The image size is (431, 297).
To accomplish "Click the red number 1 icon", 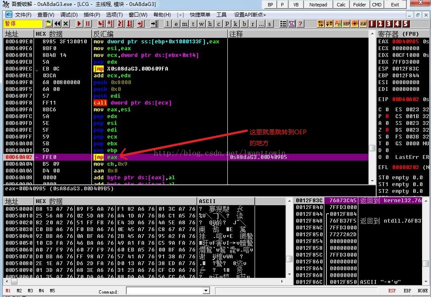I will [x=371, y=24].
